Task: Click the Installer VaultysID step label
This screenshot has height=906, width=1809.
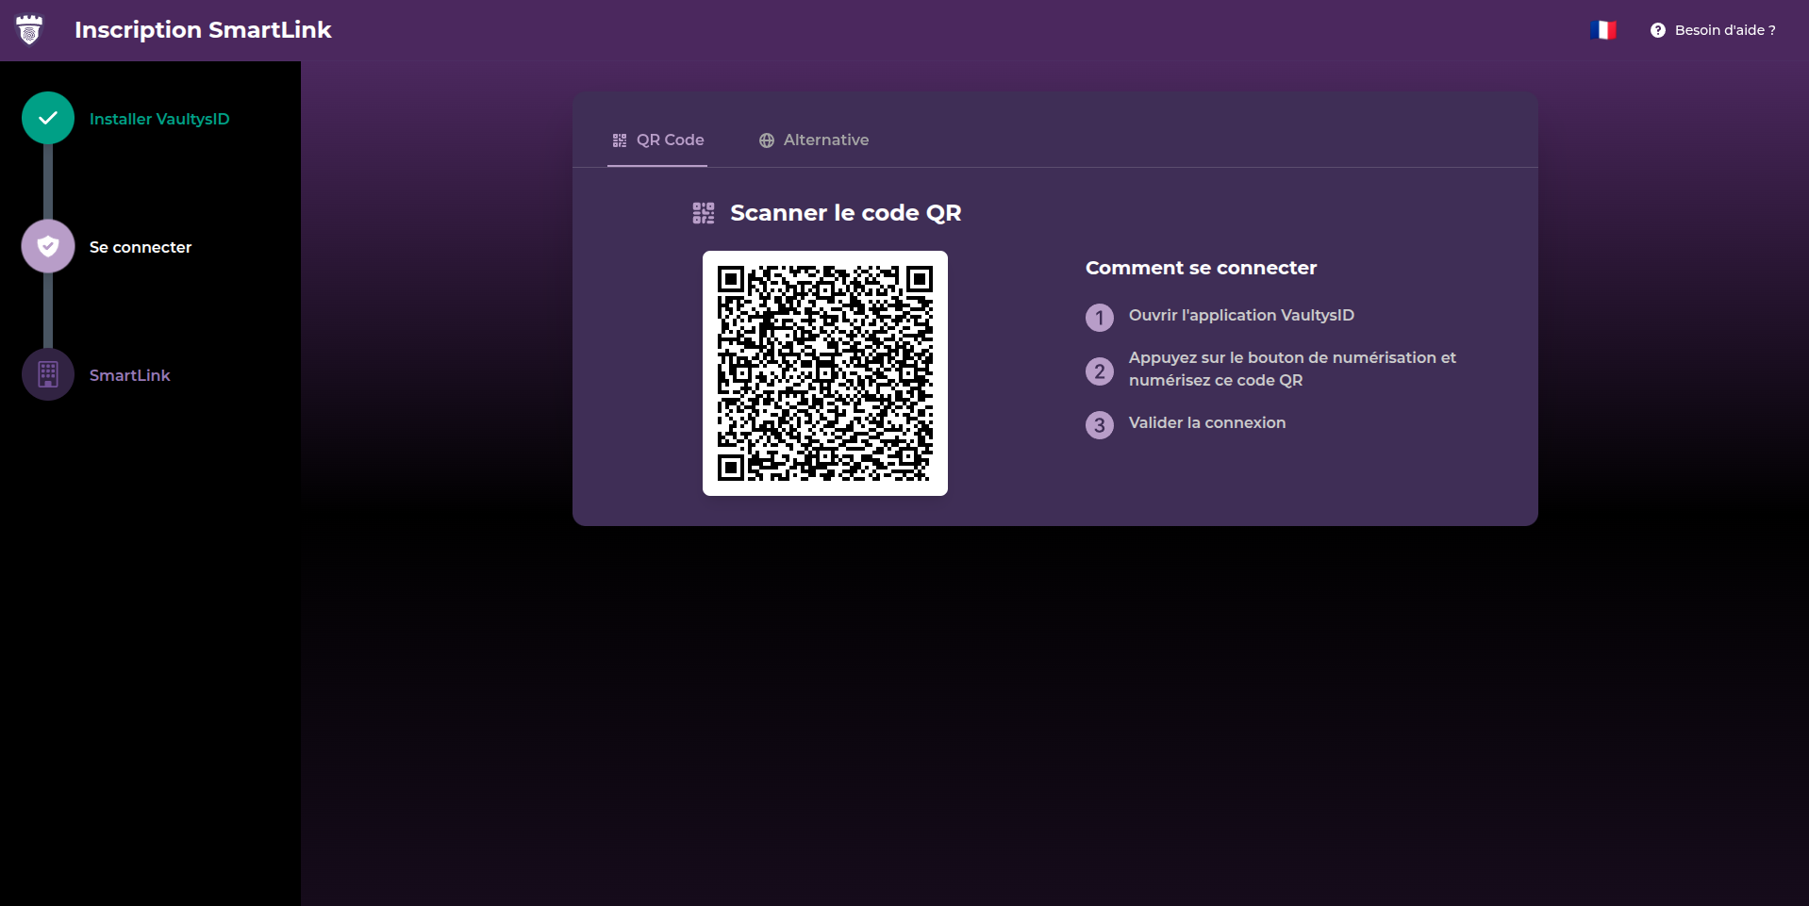Action: point(159,119)
